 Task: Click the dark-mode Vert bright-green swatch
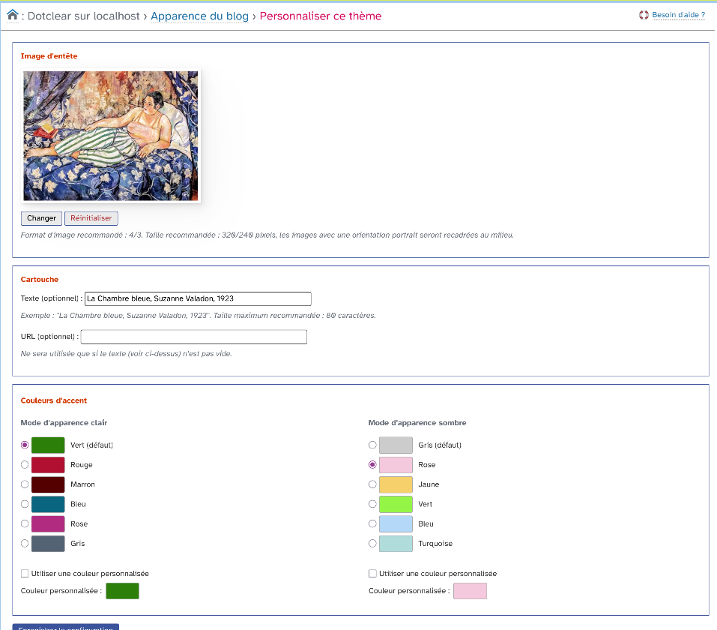tap(396, 504)
